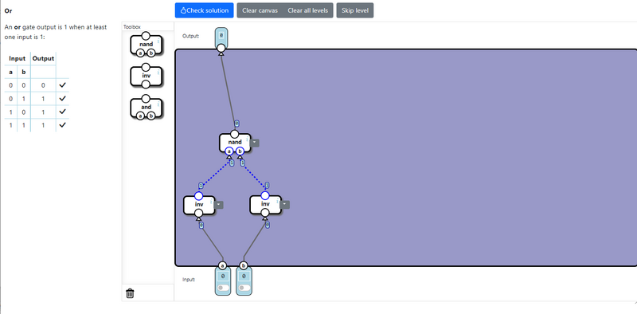The height and width of the screenshot is (314, 637).
Task: Click the info icon on toolbox nand gate
Action: tap(158, 41)
